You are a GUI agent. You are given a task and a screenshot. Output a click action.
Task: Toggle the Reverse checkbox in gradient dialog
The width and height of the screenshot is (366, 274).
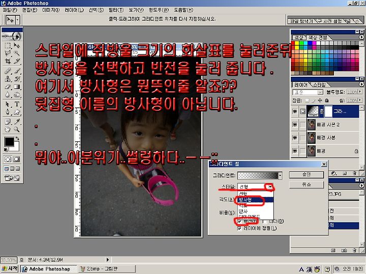tap(239, 221)
